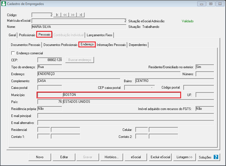Click the Município name field showing BOSTON
226x166 pixels.
(121, 95)
